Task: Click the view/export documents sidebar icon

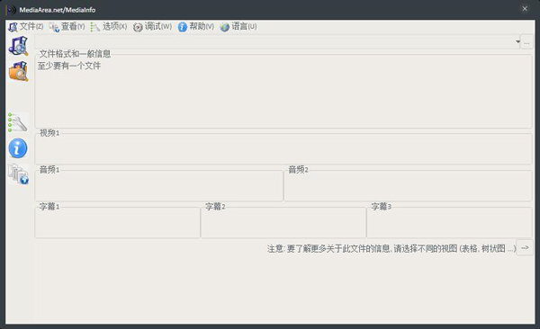Action: click(x=18, y=173)
